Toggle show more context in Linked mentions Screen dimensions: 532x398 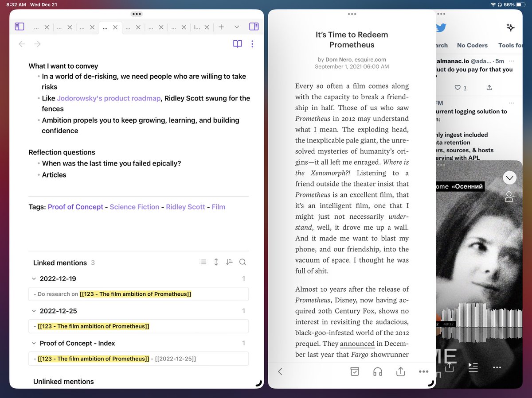pos(216,262)
